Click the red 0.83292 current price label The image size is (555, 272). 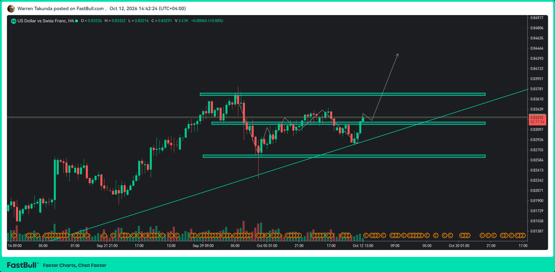(537, 120)
